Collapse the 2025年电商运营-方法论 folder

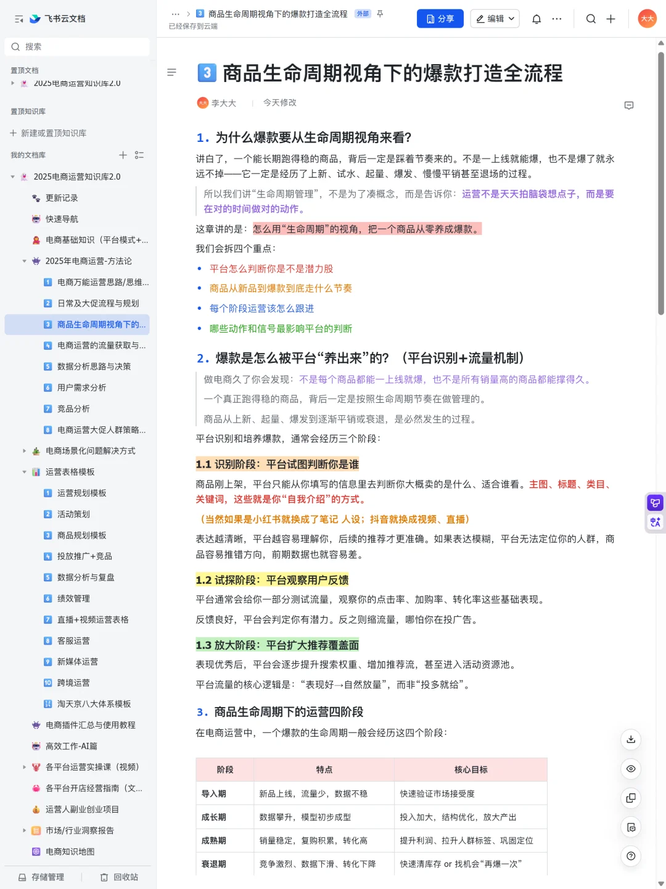coord(25,262)
